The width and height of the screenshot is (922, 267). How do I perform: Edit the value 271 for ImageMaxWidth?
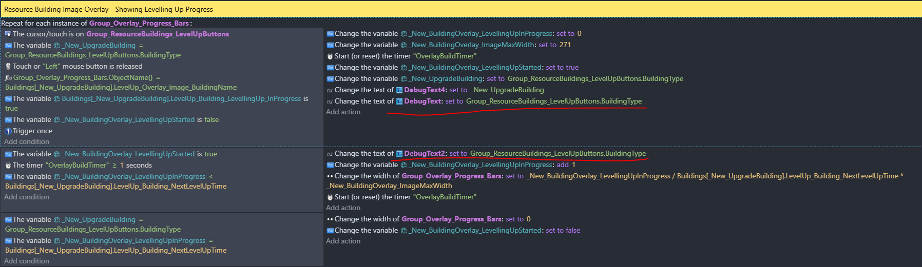click(565, 45)
